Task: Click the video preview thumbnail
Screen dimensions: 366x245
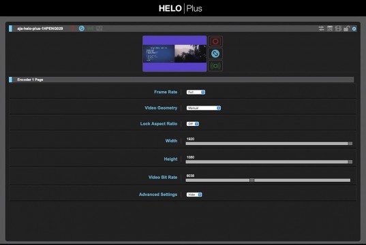Action: click(174, 54)
